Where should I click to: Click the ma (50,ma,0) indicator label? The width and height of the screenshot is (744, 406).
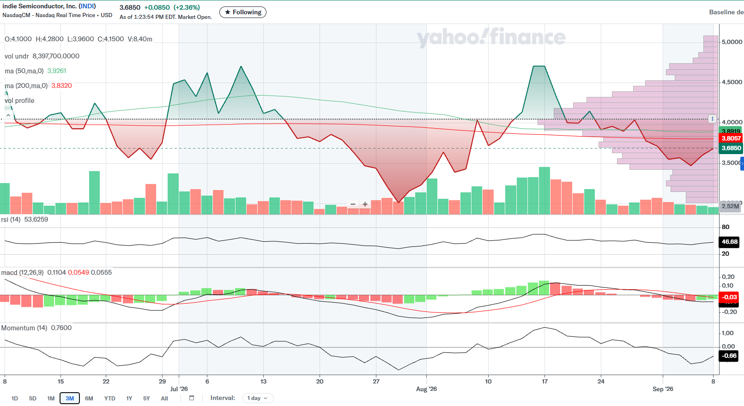24,71
